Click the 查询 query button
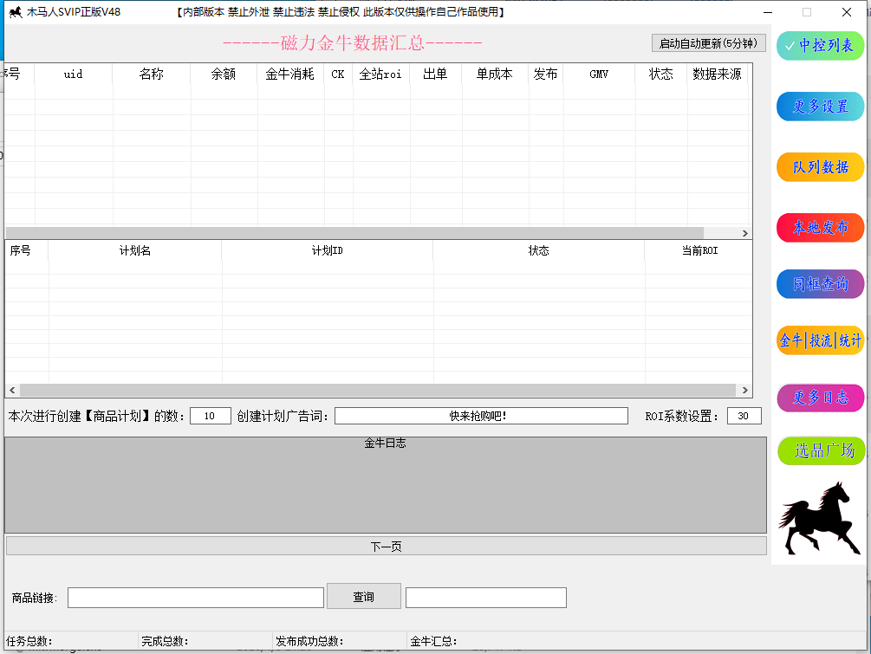The height and width of the screenshot is (654, 871). [364, 596]
